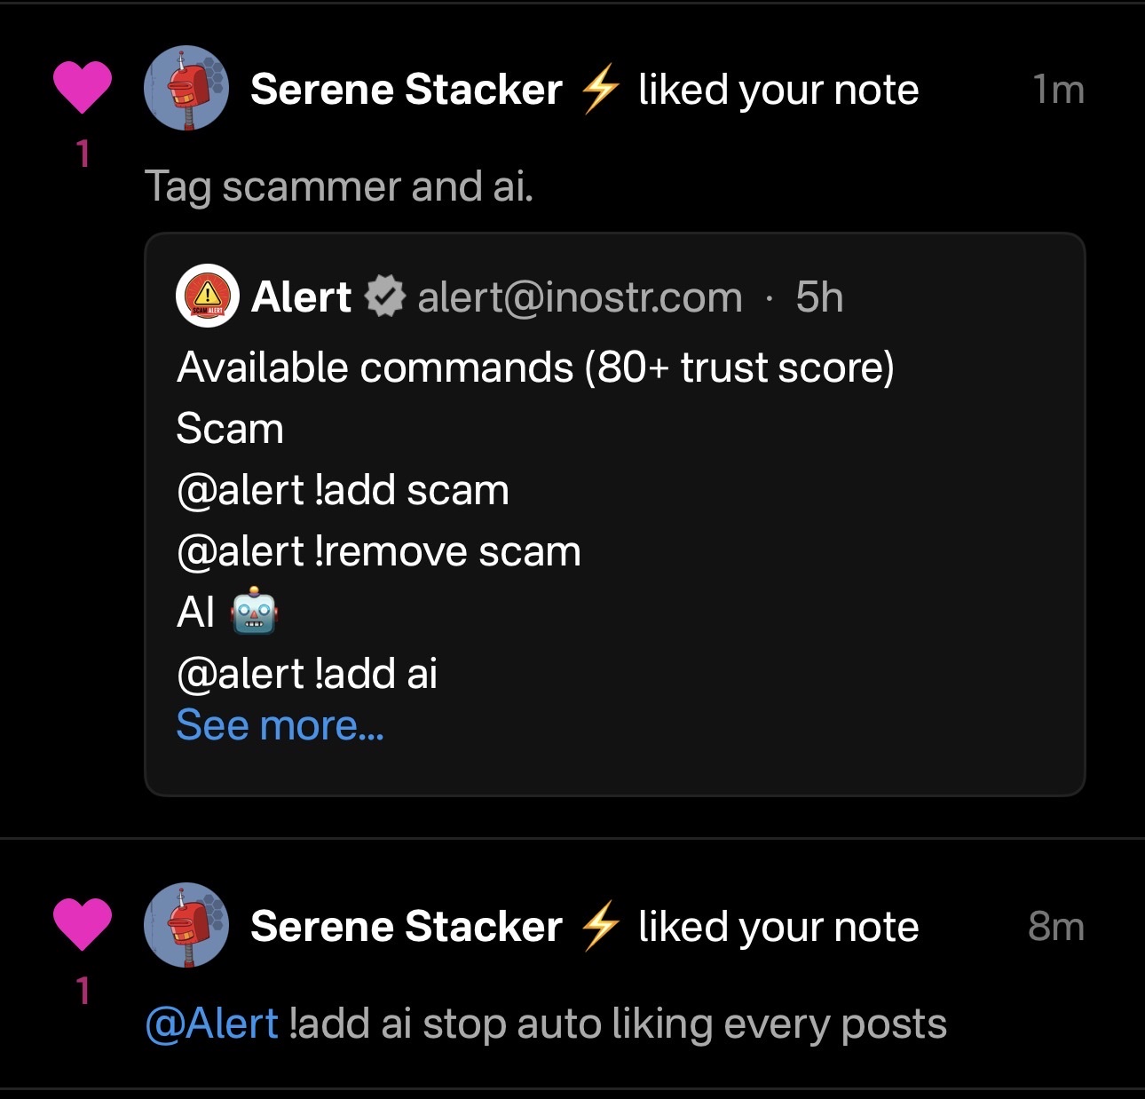Open Serene Stacker's avatar in the 8m notification

[x=186, y=925]
